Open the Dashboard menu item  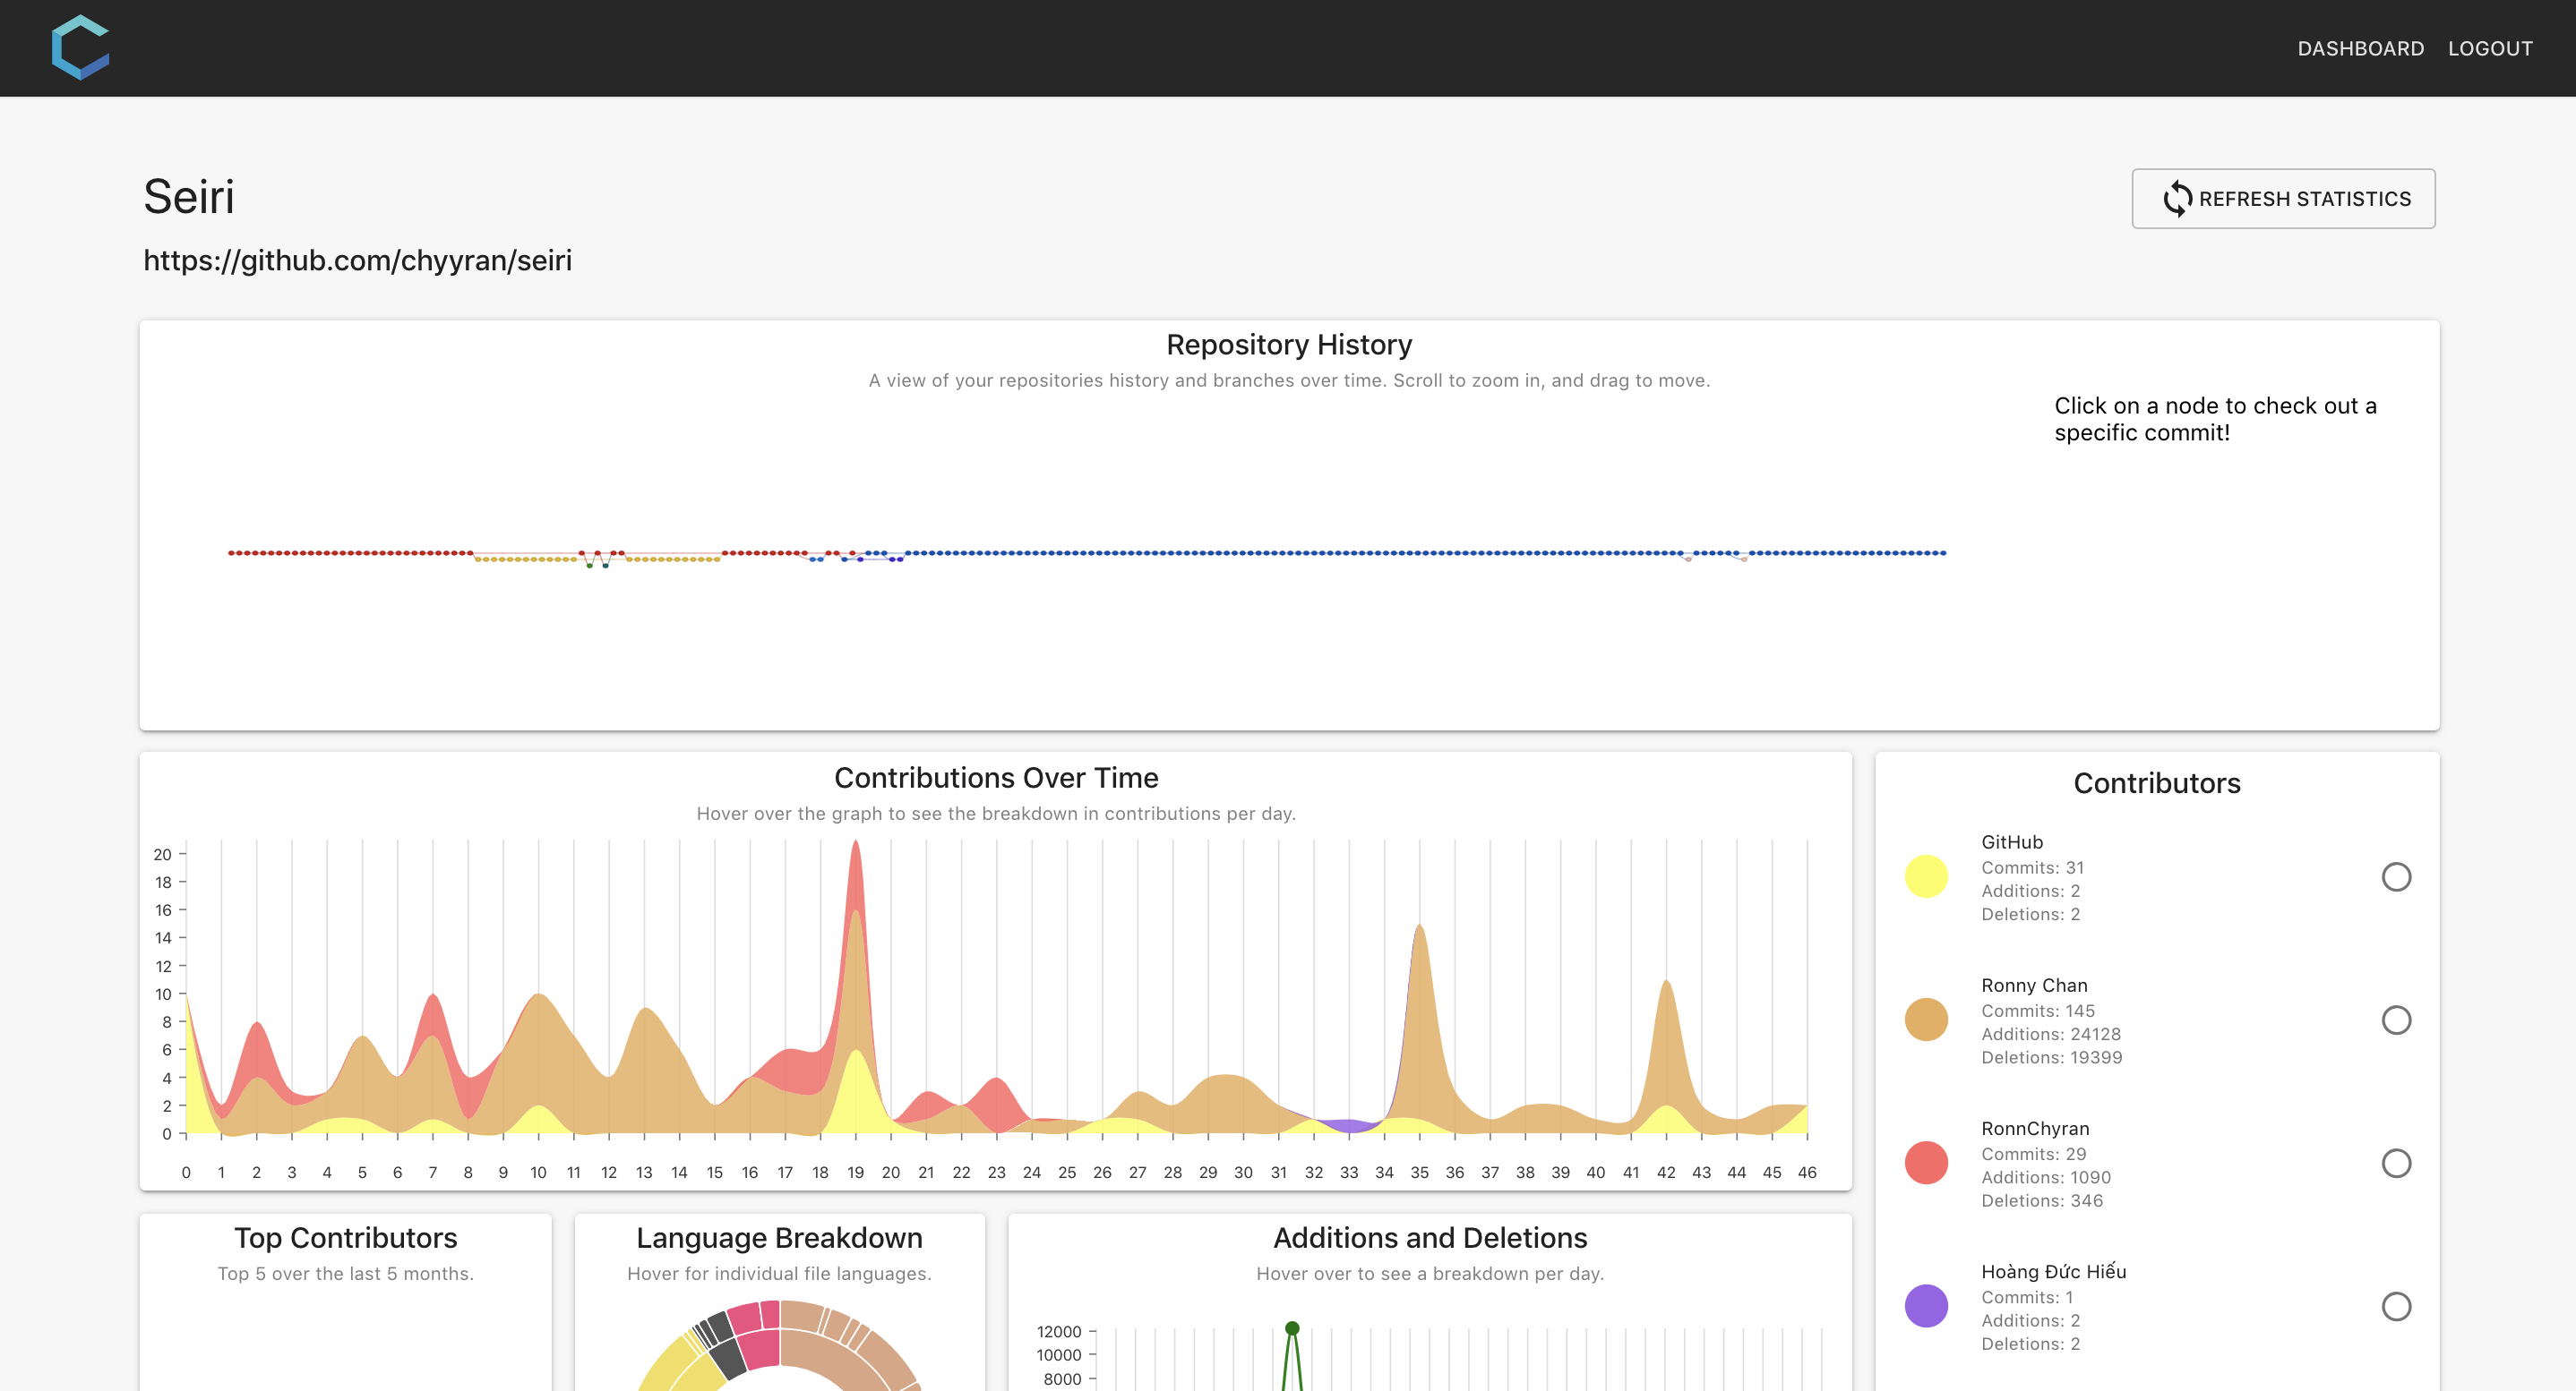tap(2360, 48)
